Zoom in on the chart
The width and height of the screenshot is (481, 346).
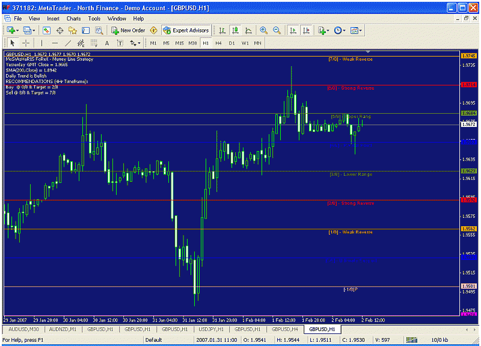263,30
